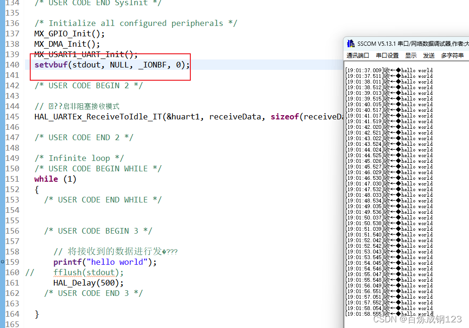Click the Infinite loop comment

pyautogui.click(x=79, y=158)
